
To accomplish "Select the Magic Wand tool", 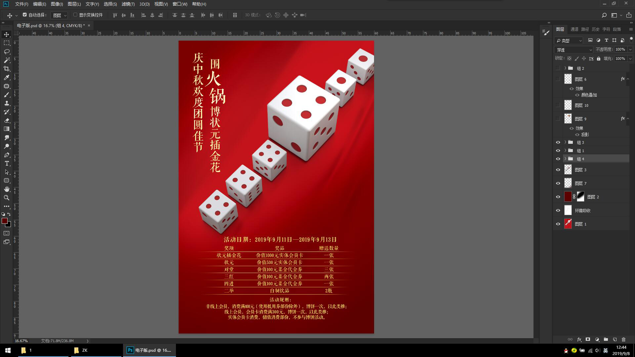I will point(7,60).
